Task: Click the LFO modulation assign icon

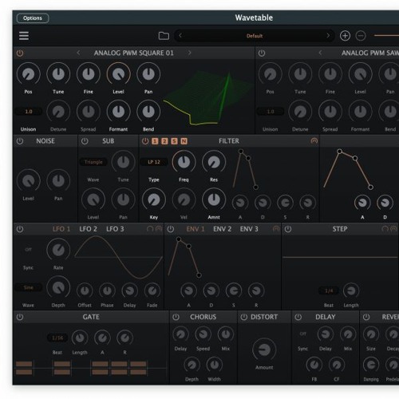Action: [x=159, y=229]
